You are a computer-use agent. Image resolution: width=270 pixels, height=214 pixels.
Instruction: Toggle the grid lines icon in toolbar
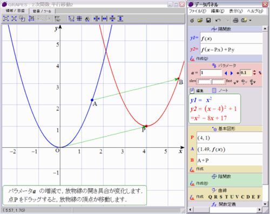pyautogui.click(x=79, y=18)
